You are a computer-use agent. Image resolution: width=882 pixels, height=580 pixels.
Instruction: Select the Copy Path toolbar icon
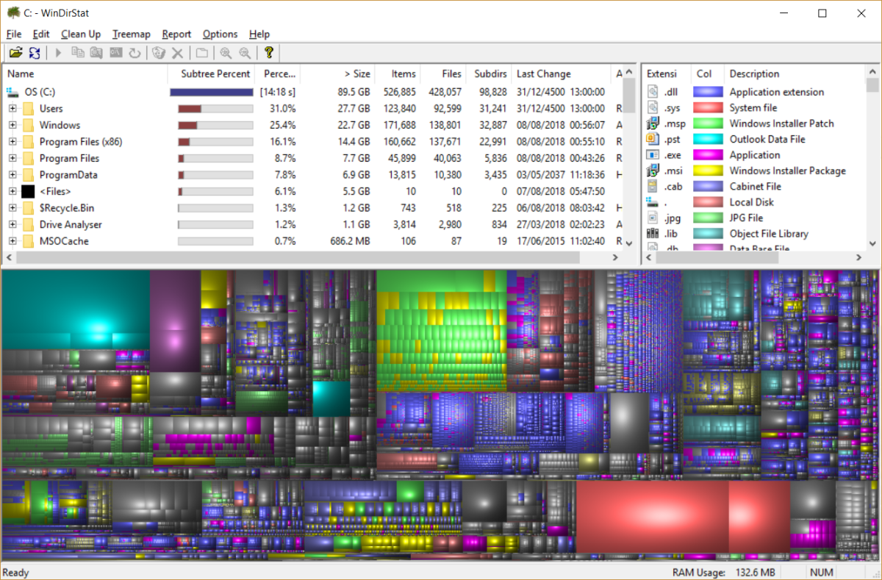(78, 52)
